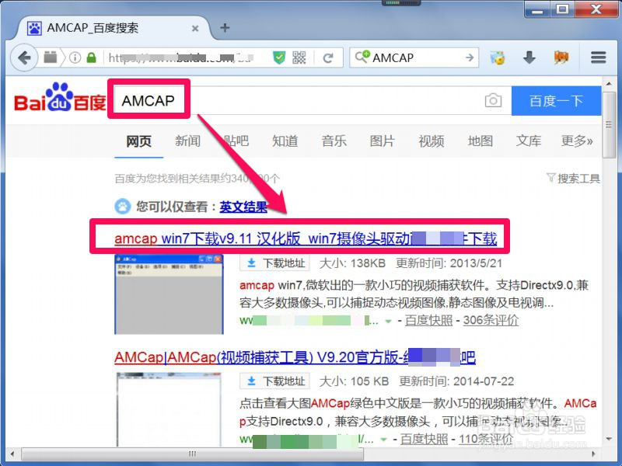
Task: Open the site information (i) icon
Action: [x=75, y=57]
